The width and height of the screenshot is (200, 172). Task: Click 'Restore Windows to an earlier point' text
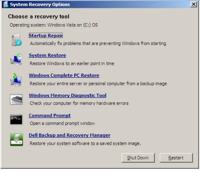pyautogui.click(x=72, y=63)
